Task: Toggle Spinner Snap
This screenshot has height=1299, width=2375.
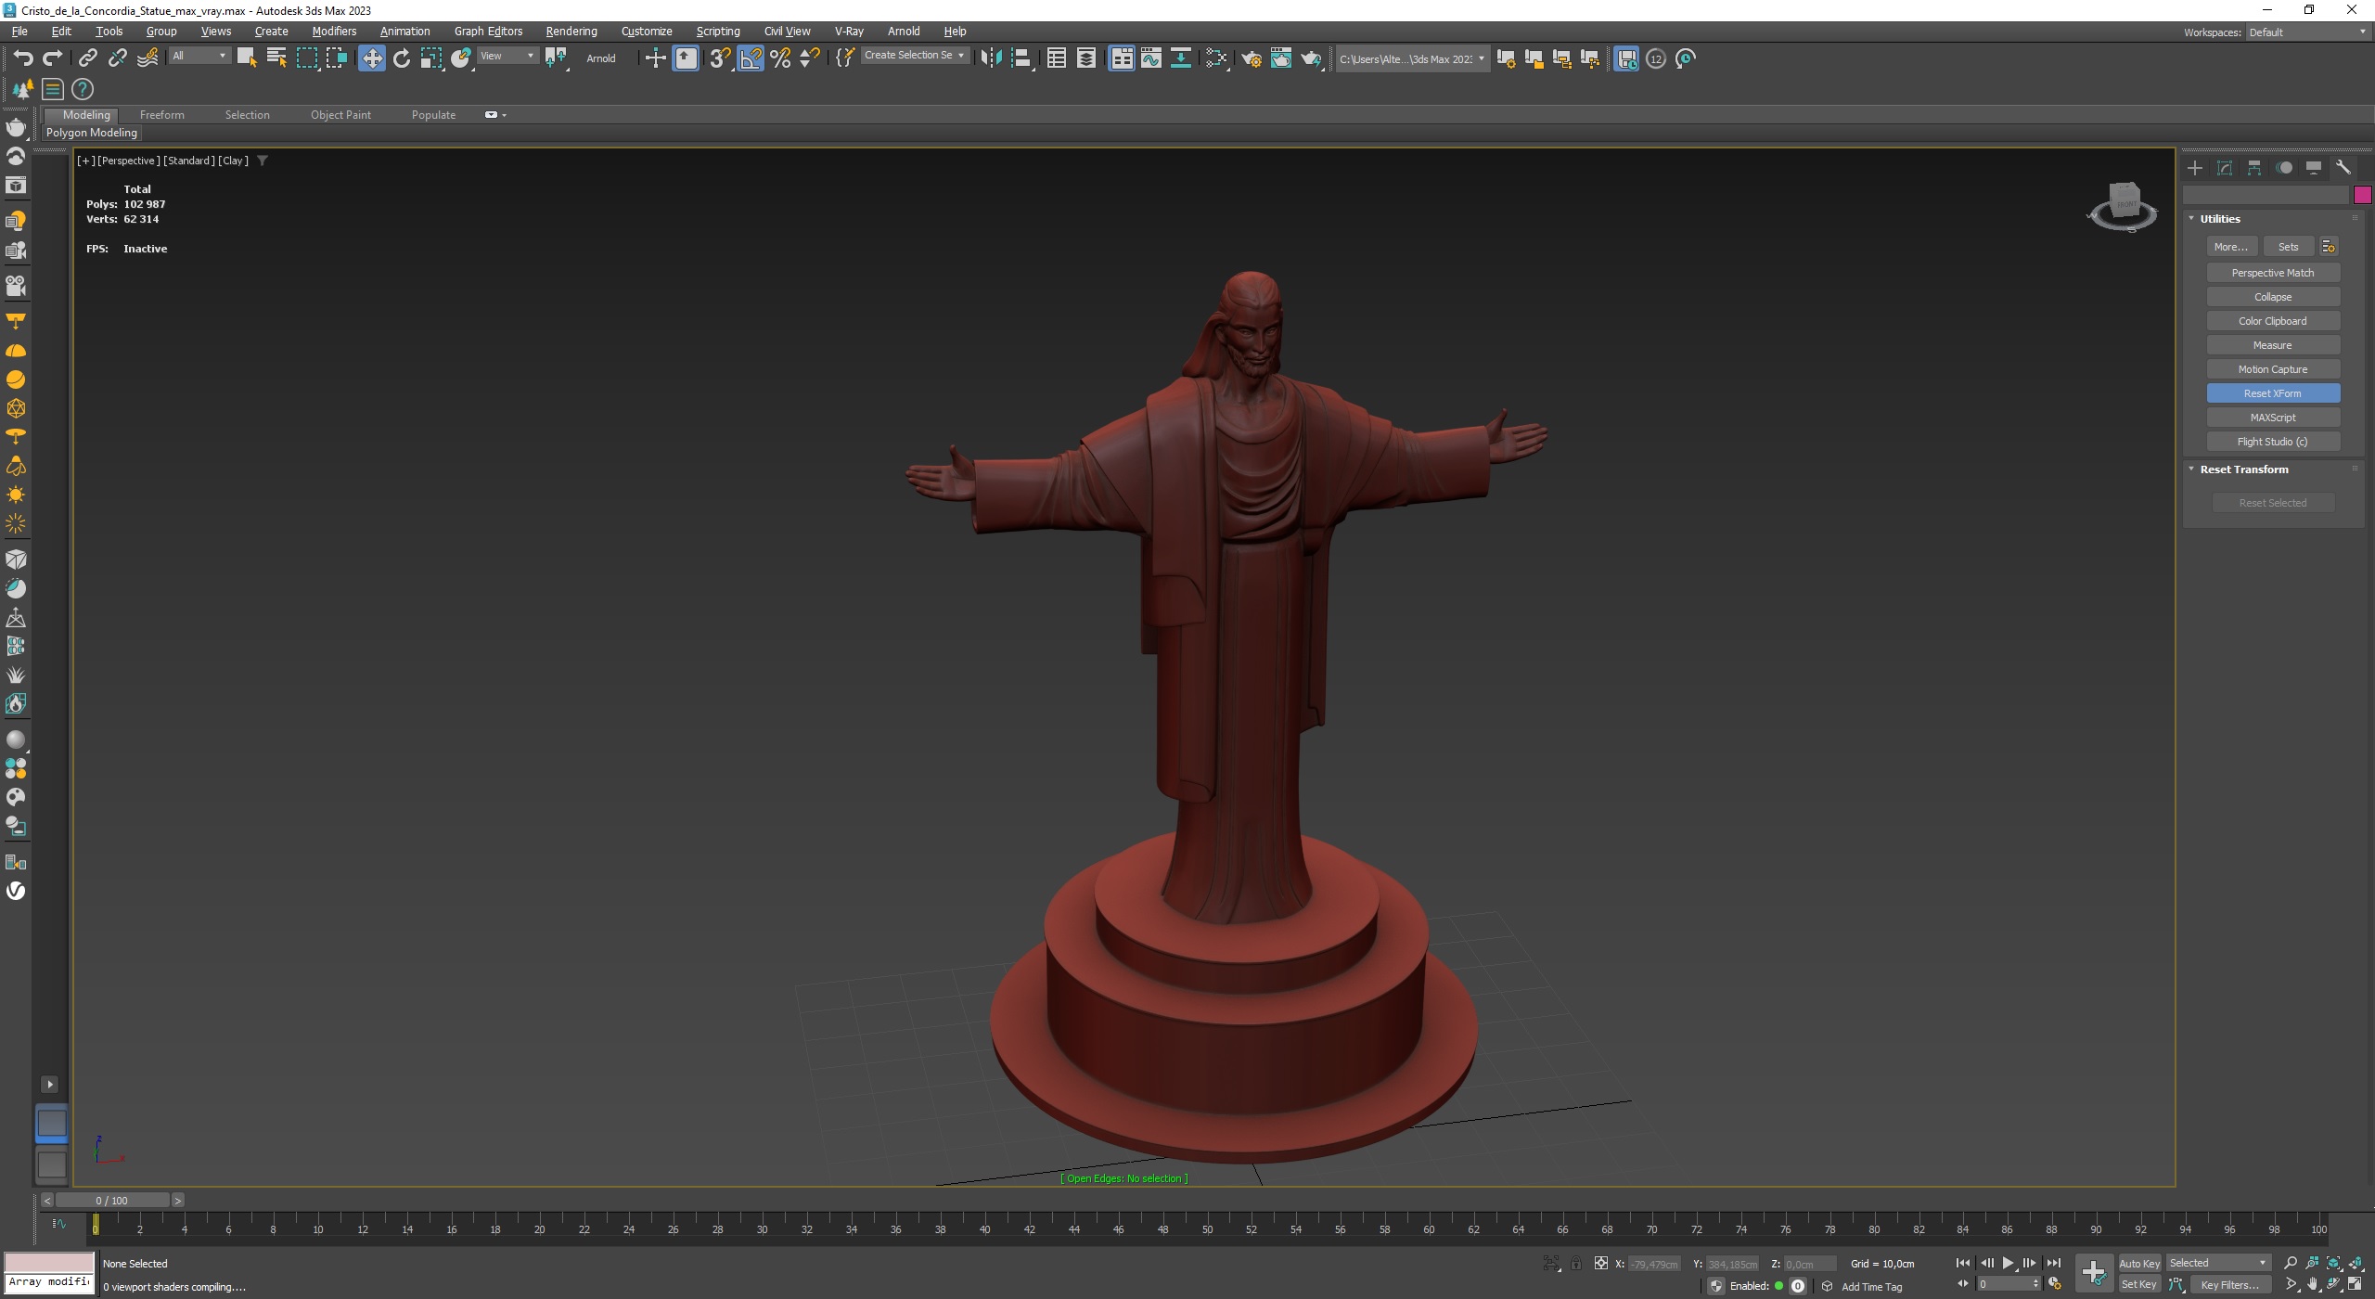Action: (810, 58)
